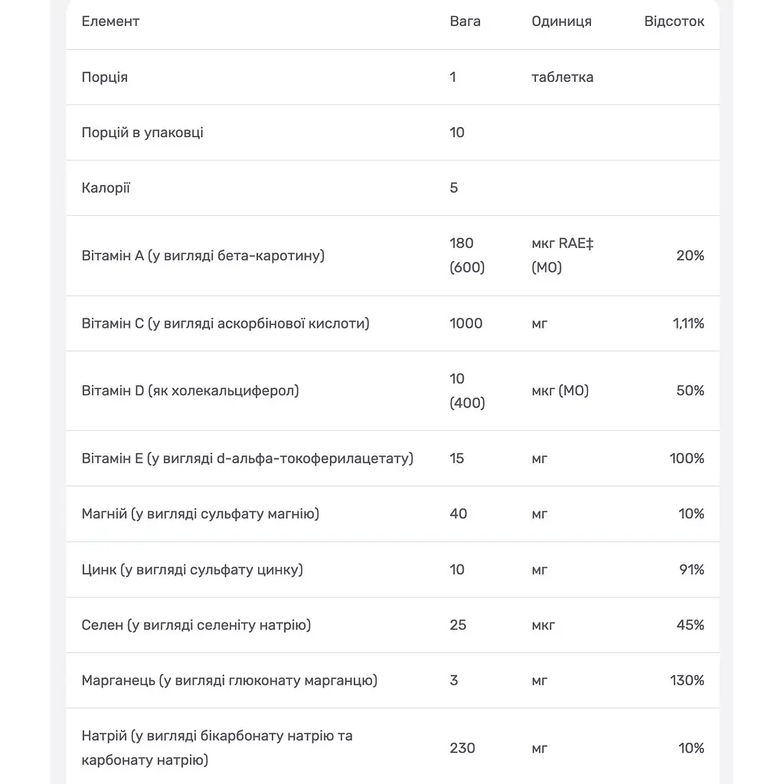Click Вітамін E d-альфа-токоферилацетату row
Screen dimensions: 784x784
(x=393, y=459)
